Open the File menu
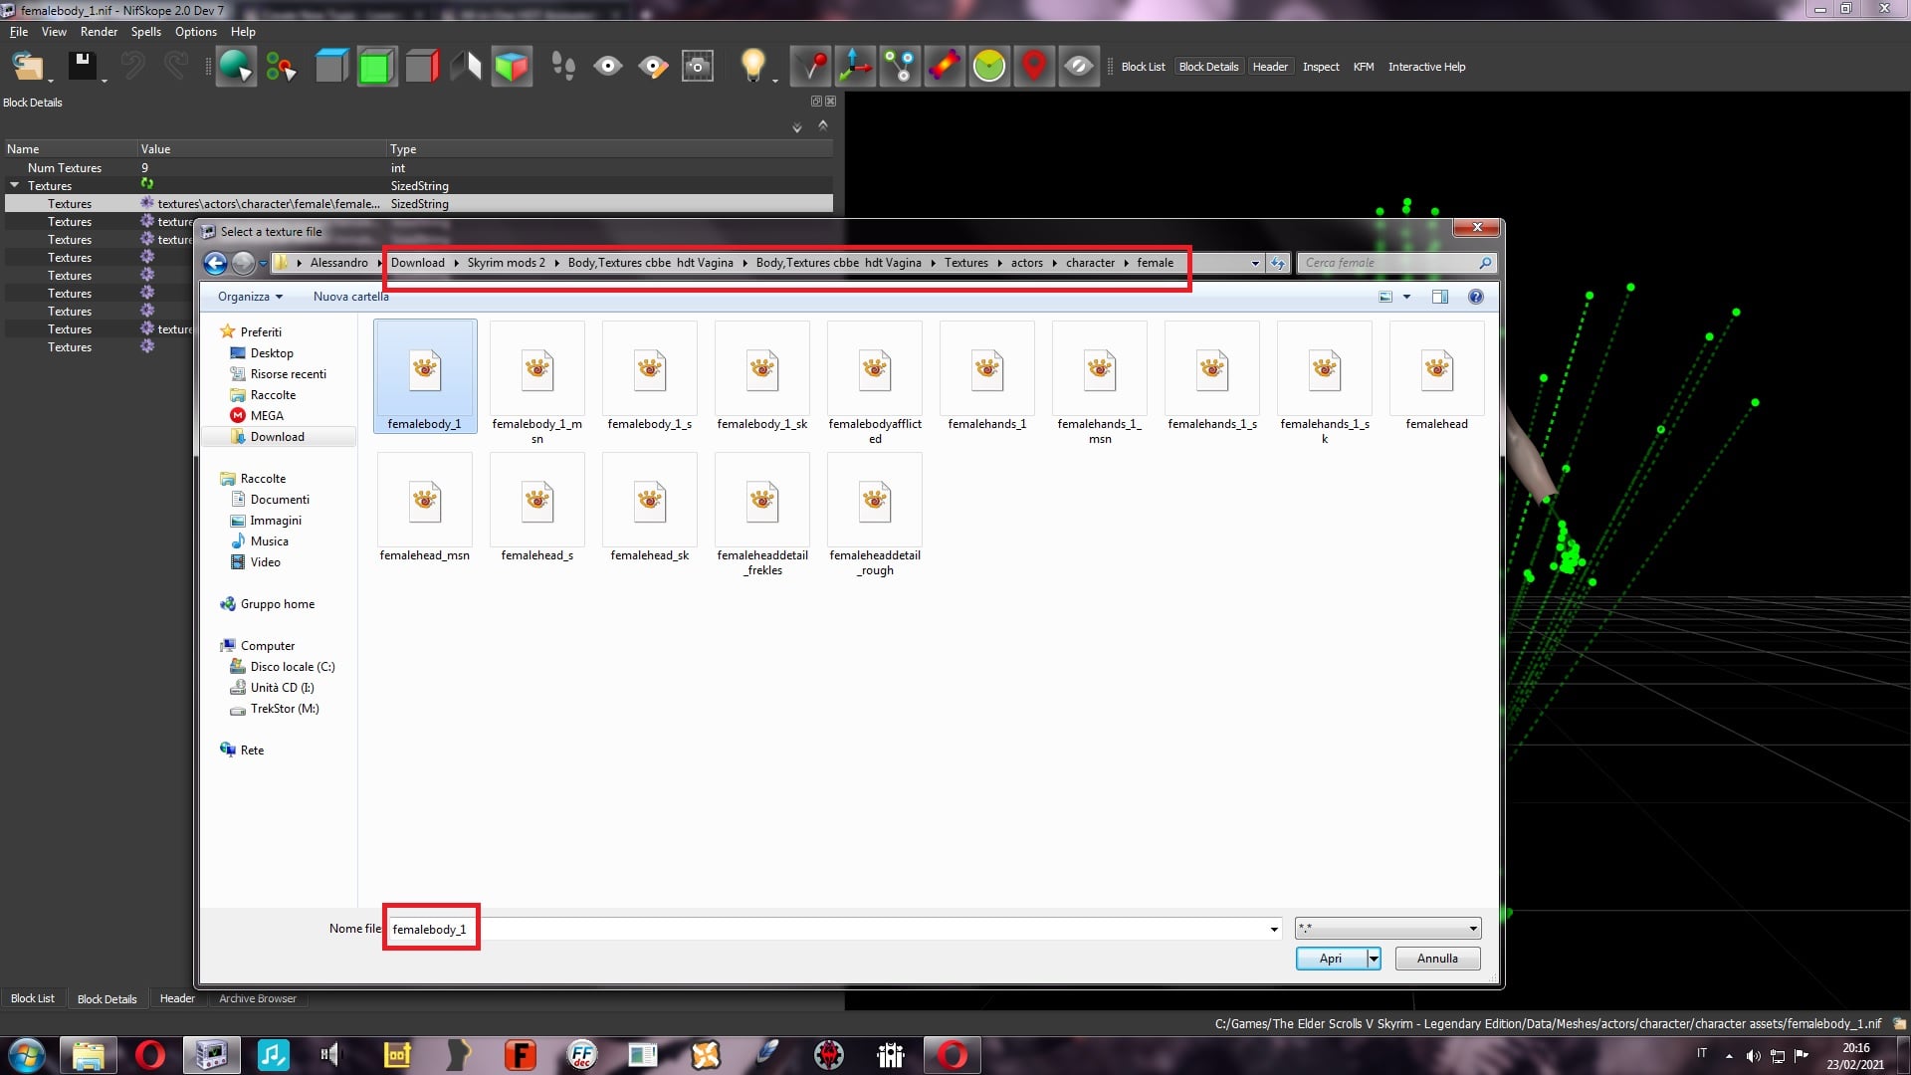Viewport: 1911px width, 1075px height. 19,32
